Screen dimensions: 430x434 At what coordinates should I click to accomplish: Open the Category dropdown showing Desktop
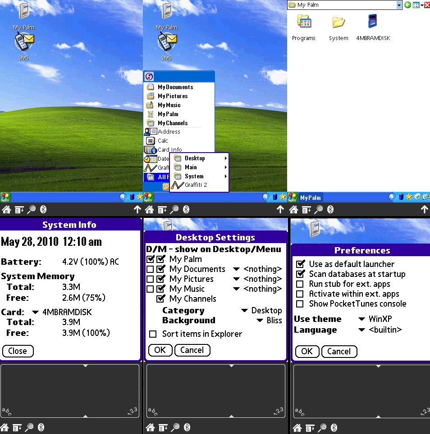261,311
